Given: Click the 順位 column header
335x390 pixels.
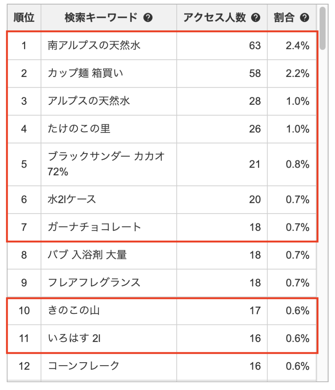Looking at the screenshot, I should click(24, 18).
